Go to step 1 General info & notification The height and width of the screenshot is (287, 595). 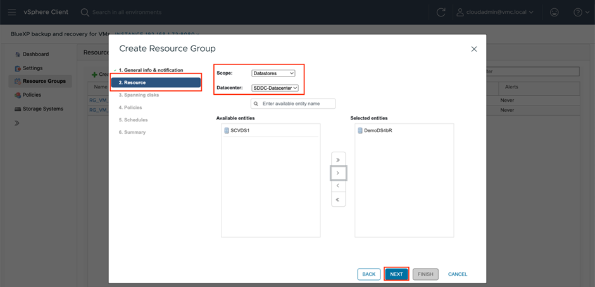[x=151, y=70]
